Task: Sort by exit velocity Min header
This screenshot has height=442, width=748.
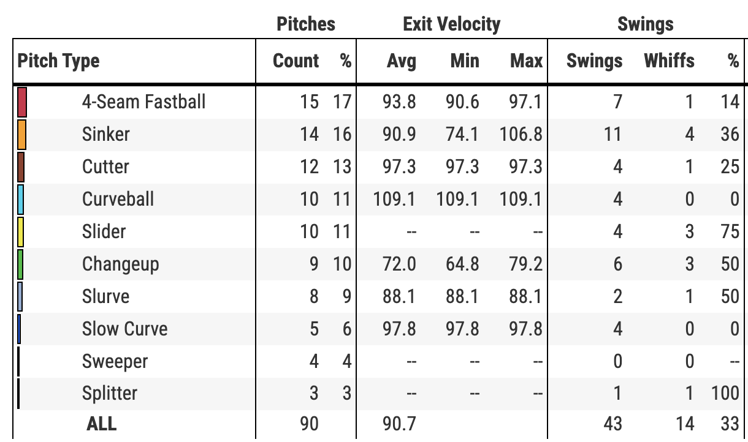Action: coord(465,61)
